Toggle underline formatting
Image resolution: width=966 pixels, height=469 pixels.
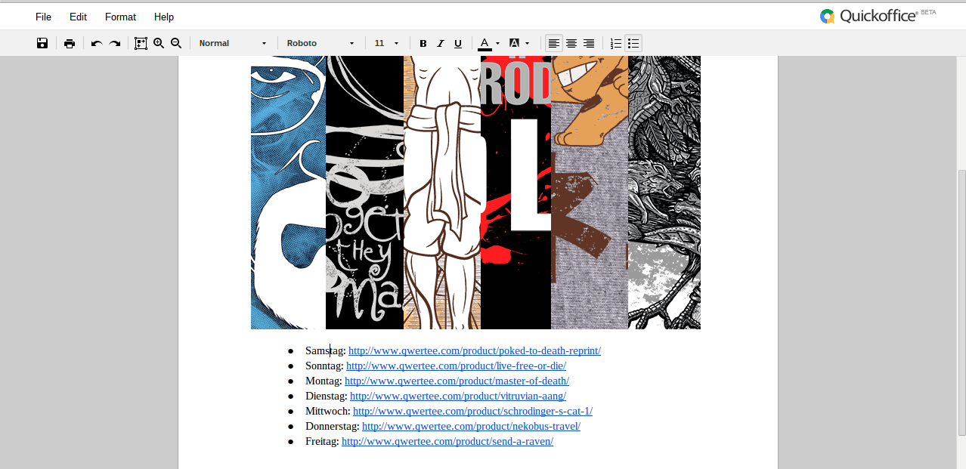point(458,43)
